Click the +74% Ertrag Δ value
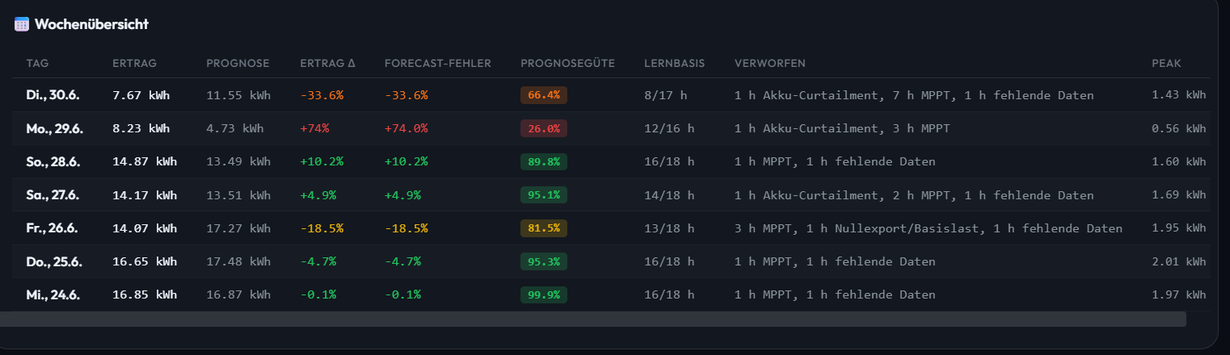Image resolution: width=1230 pixels, height=355 pixels. 314,128
